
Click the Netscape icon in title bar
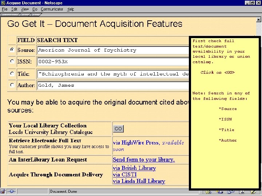click(x=3, y=3)
